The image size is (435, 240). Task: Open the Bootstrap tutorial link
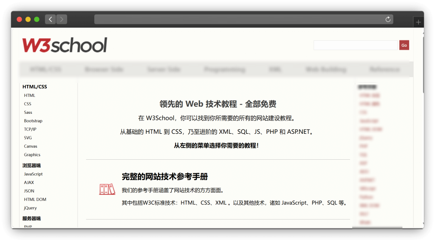(33, 121)
